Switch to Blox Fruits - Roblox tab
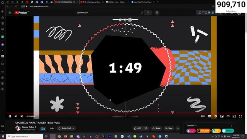 coord(117,2)
